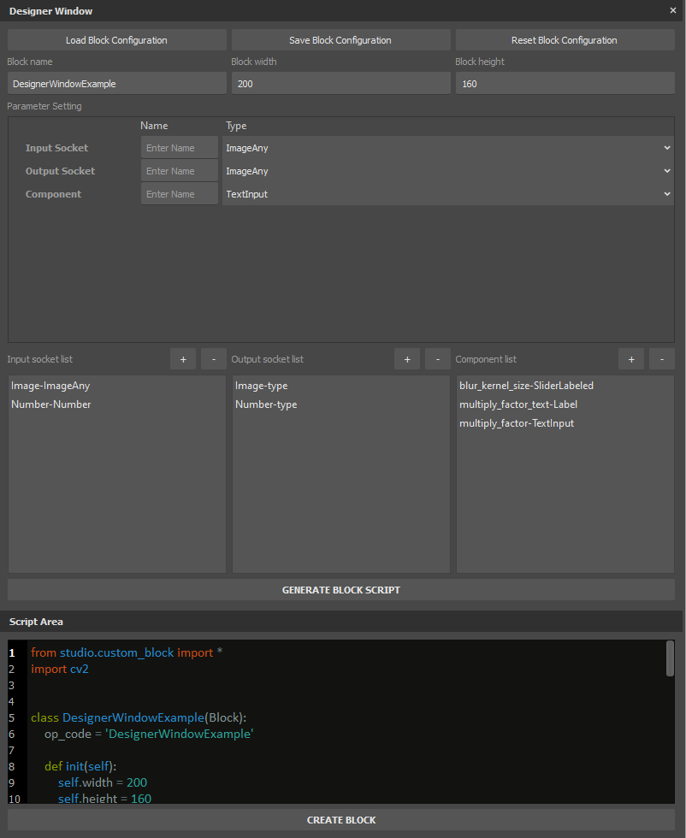This screenshot has height=838, width=686.
Task: Add new item to Output socket list
Action: click(407, 359)
